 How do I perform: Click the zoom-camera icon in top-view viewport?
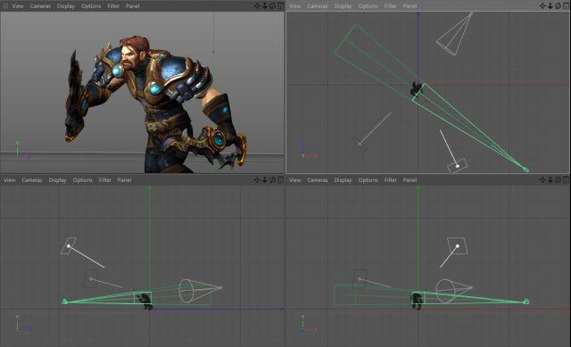550,6
